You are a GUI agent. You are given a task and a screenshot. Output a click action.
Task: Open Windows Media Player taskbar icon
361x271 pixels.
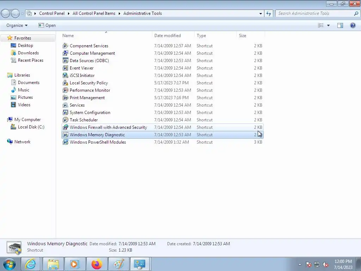(x=75, y=264)
